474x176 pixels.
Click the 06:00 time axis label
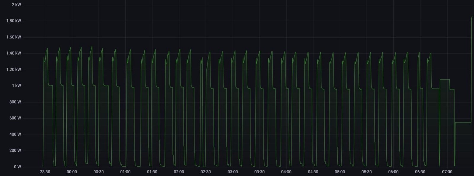tap(393, 172)
